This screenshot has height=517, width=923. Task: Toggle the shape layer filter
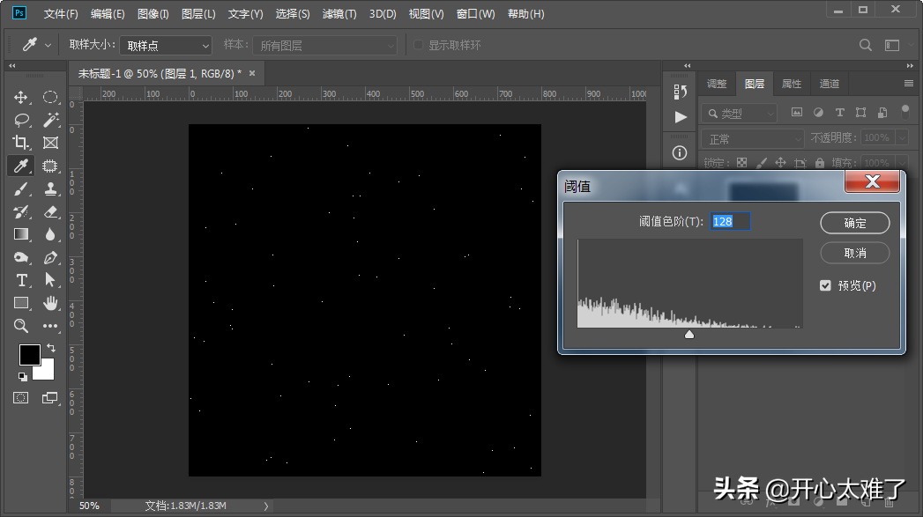[860, 113]
